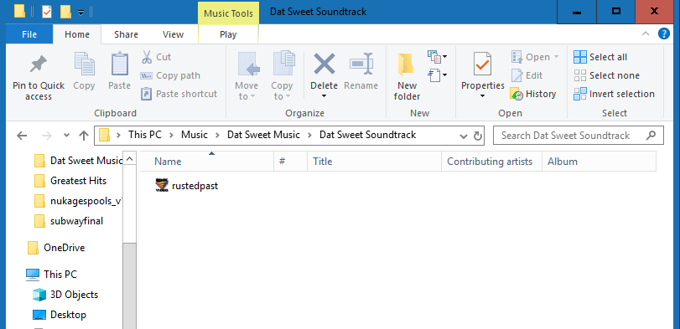Click the Cut scissors button
Screen dimensions: 680x329
tap(156, 57)
